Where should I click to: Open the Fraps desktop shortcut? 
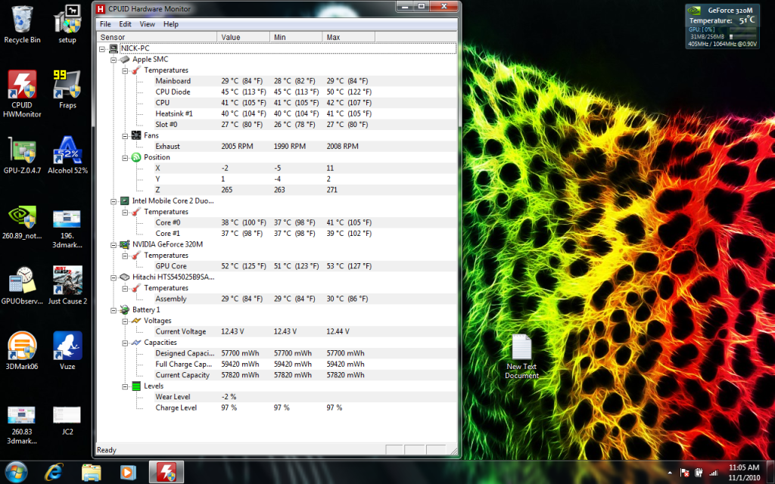[67, 90]
